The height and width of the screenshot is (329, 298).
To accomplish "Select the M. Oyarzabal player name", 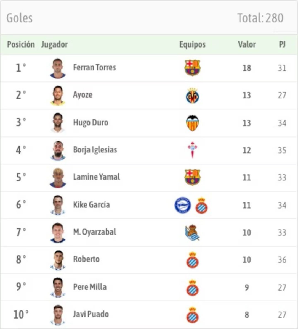I will point(95,232).
